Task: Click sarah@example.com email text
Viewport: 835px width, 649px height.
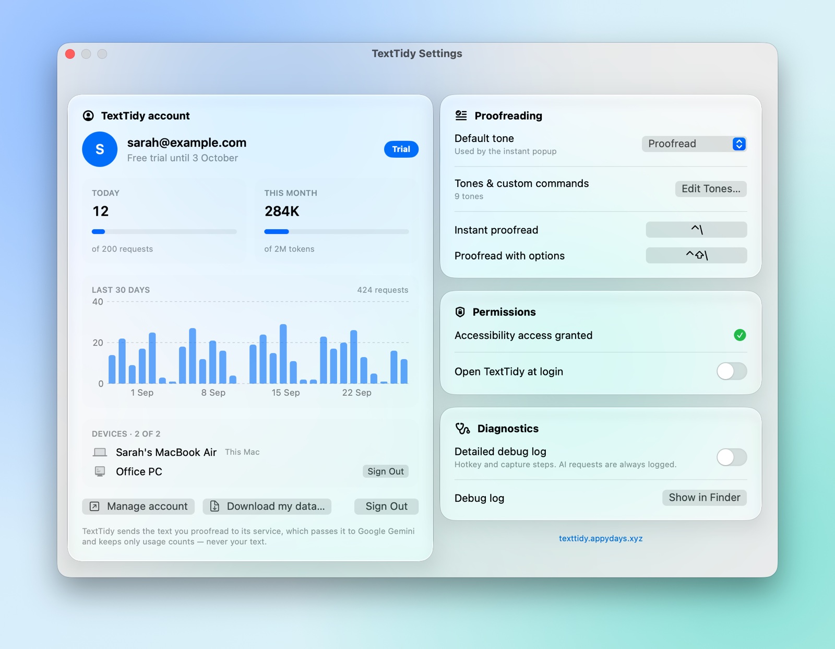Action: tap(187, 143)
